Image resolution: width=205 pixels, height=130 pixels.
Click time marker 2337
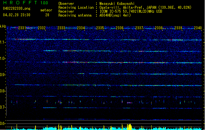(x=139, y=28)
